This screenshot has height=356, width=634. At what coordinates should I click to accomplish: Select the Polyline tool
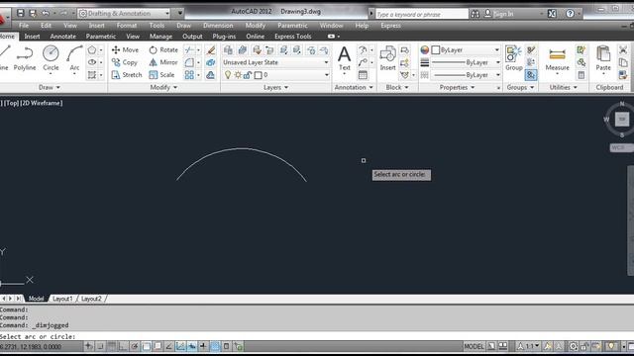(25, 58)
